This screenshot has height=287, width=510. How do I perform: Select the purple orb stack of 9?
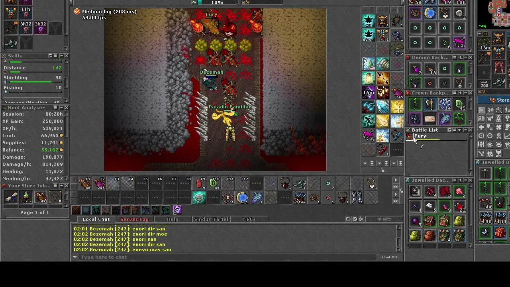[x=415, y=221]
